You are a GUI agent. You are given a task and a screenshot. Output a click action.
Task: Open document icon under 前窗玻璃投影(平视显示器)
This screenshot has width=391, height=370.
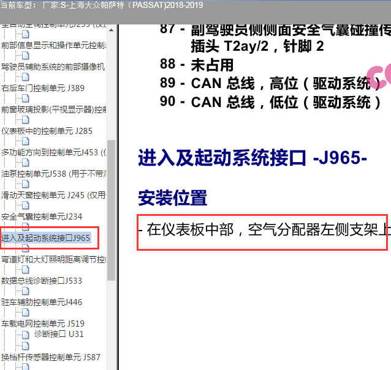pos(26,120)
